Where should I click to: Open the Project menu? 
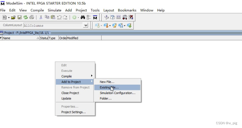pos(81,10)
